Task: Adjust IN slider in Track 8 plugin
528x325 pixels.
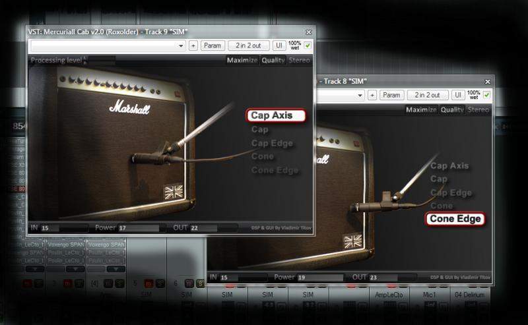Action: tap(244, 278)
